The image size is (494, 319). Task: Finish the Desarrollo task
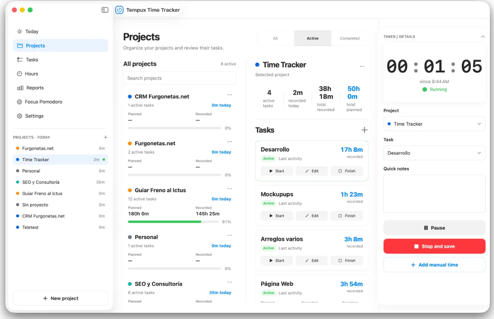click(x=347, y=171)
